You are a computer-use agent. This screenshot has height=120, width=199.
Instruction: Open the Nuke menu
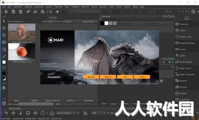[135, 7]
